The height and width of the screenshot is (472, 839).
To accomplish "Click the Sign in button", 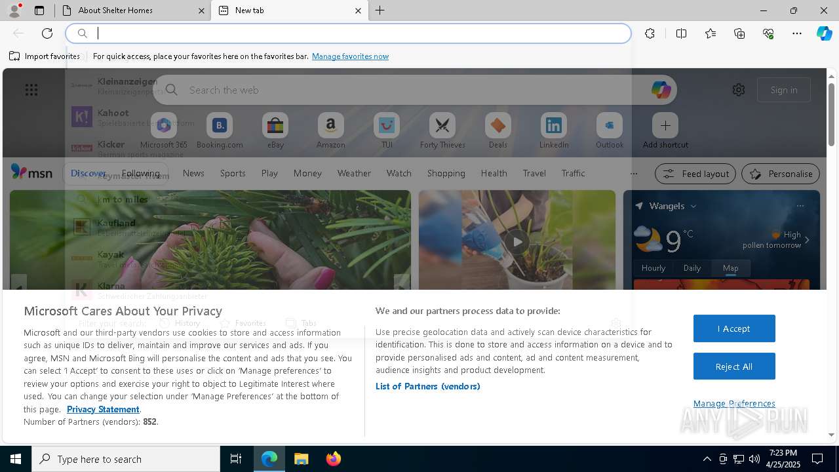I will point(784,90).
